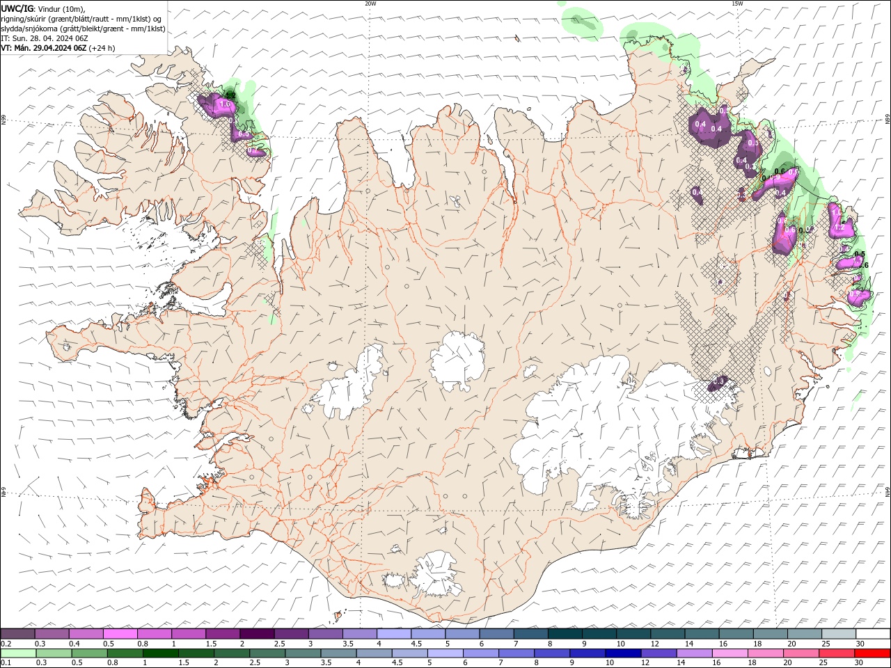Click the '1.0' snowfall value in northwest
The width and height of the screenshot is (891, 668).
(x=224, y=104)
